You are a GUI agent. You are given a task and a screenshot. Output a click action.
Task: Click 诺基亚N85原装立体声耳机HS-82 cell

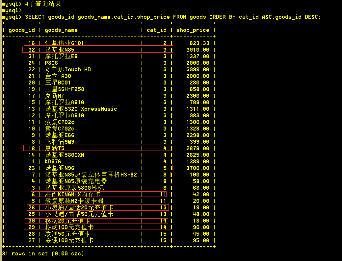tap(91, 175)
